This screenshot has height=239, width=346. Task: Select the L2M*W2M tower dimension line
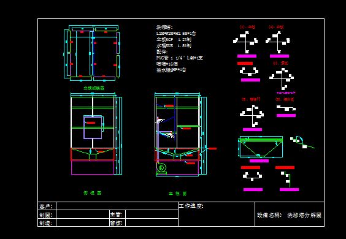tap(176, 34)
